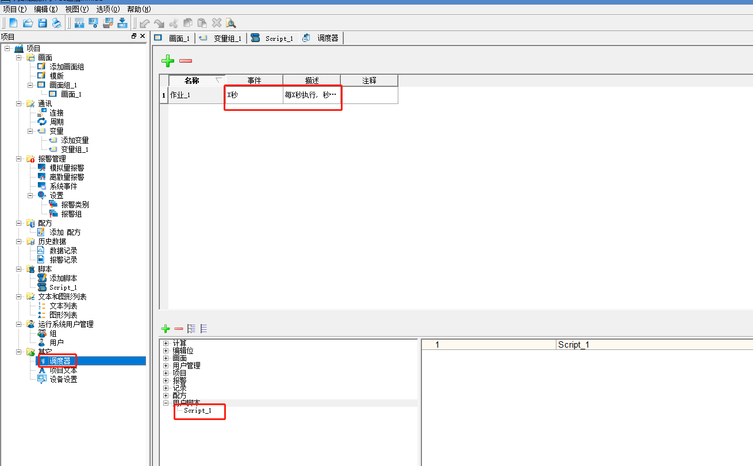The image size is (753, 466).
Task: Select 数据记录 tree item
Action: pos(63,251)
